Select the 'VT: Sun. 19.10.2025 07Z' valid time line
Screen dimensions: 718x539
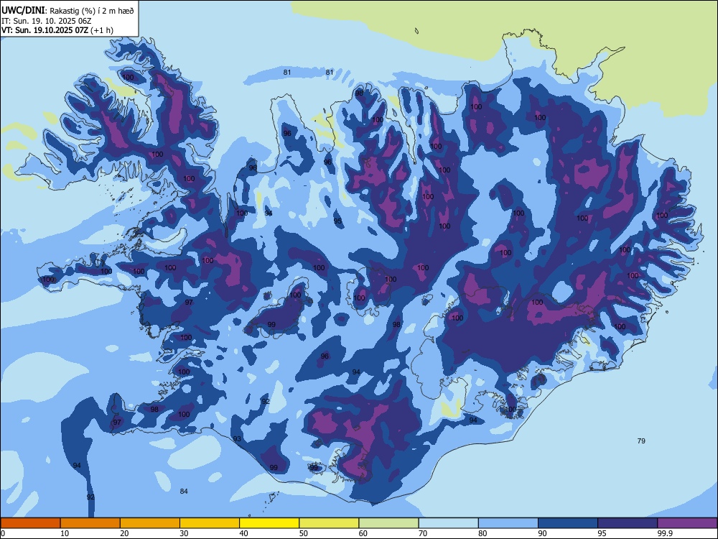coord(45,30)
